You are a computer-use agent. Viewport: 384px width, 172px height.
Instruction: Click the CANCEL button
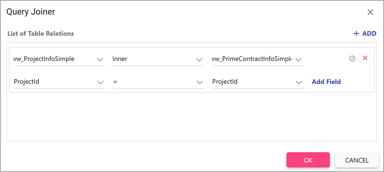point(357,160)
